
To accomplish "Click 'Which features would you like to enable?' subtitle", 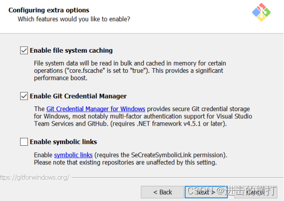I will coord(74,19).
